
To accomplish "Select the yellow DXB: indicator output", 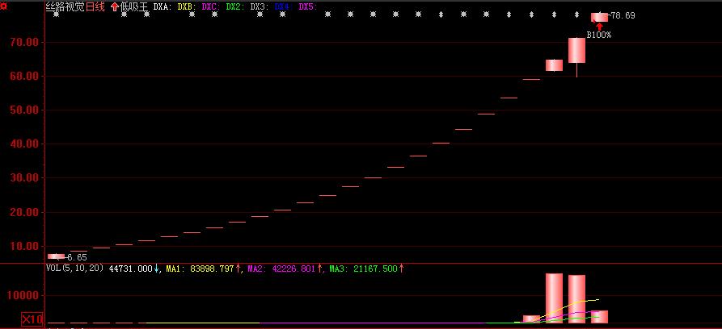I will 187,7.
